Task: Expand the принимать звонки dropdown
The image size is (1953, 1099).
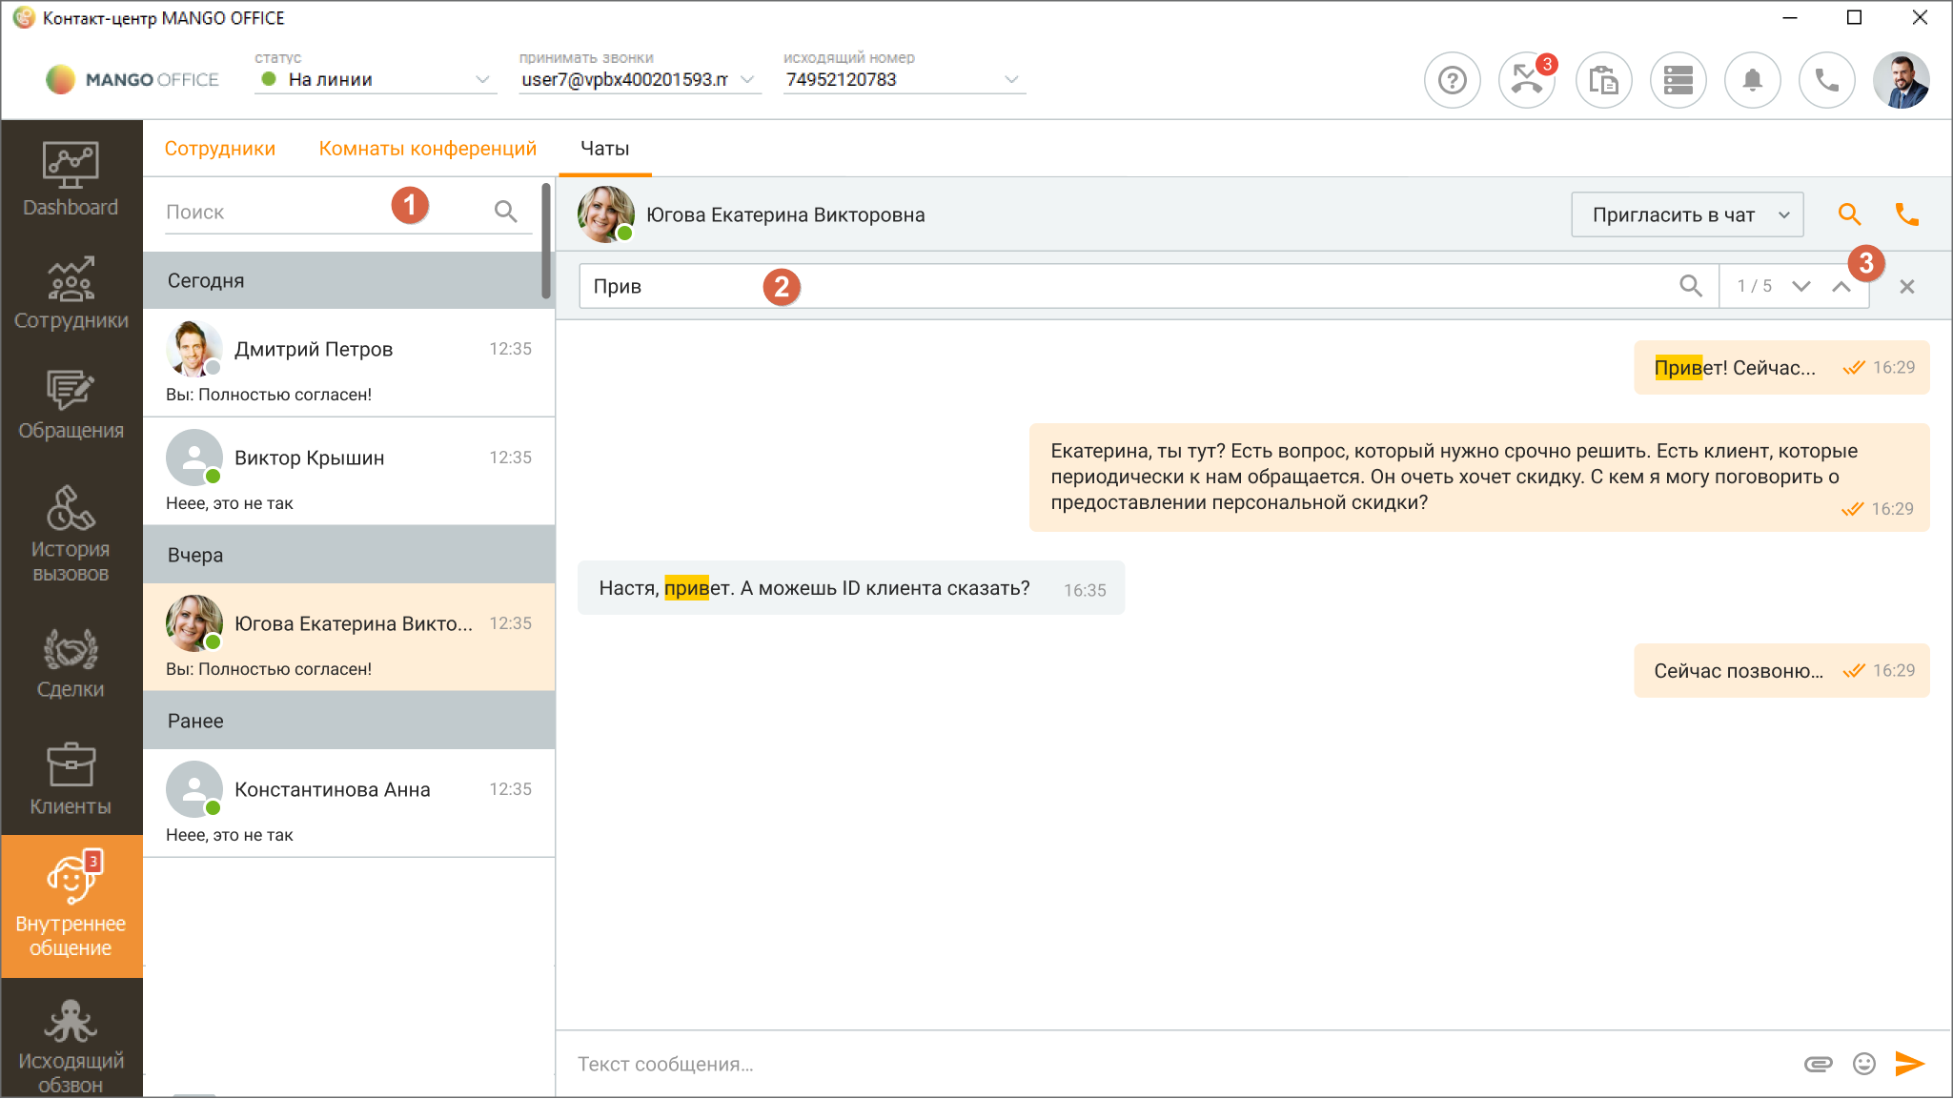Action: 639,79
